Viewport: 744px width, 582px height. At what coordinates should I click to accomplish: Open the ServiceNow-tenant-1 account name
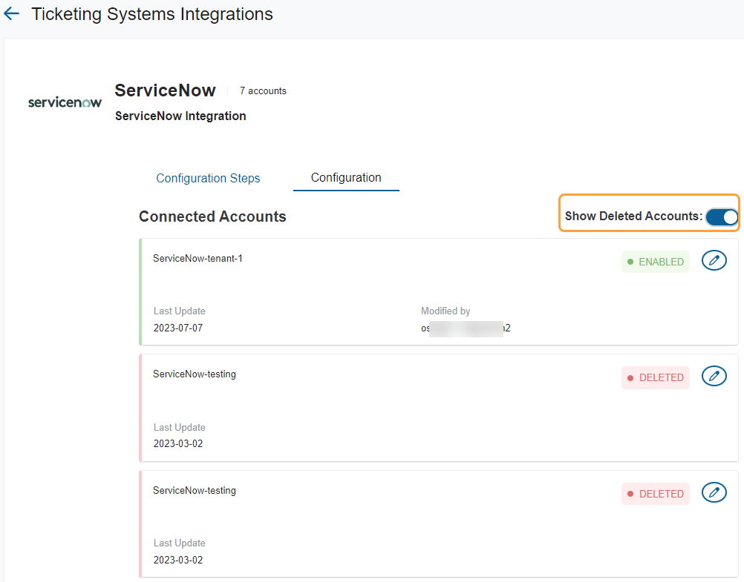tap(198, 259)
